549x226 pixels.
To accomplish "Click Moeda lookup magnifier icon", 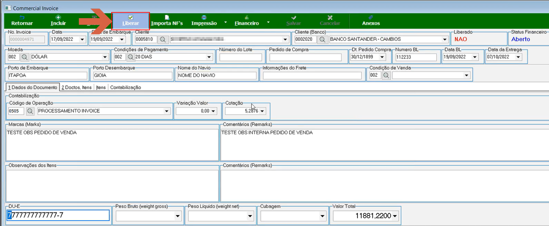I will (x=25, y=57).
